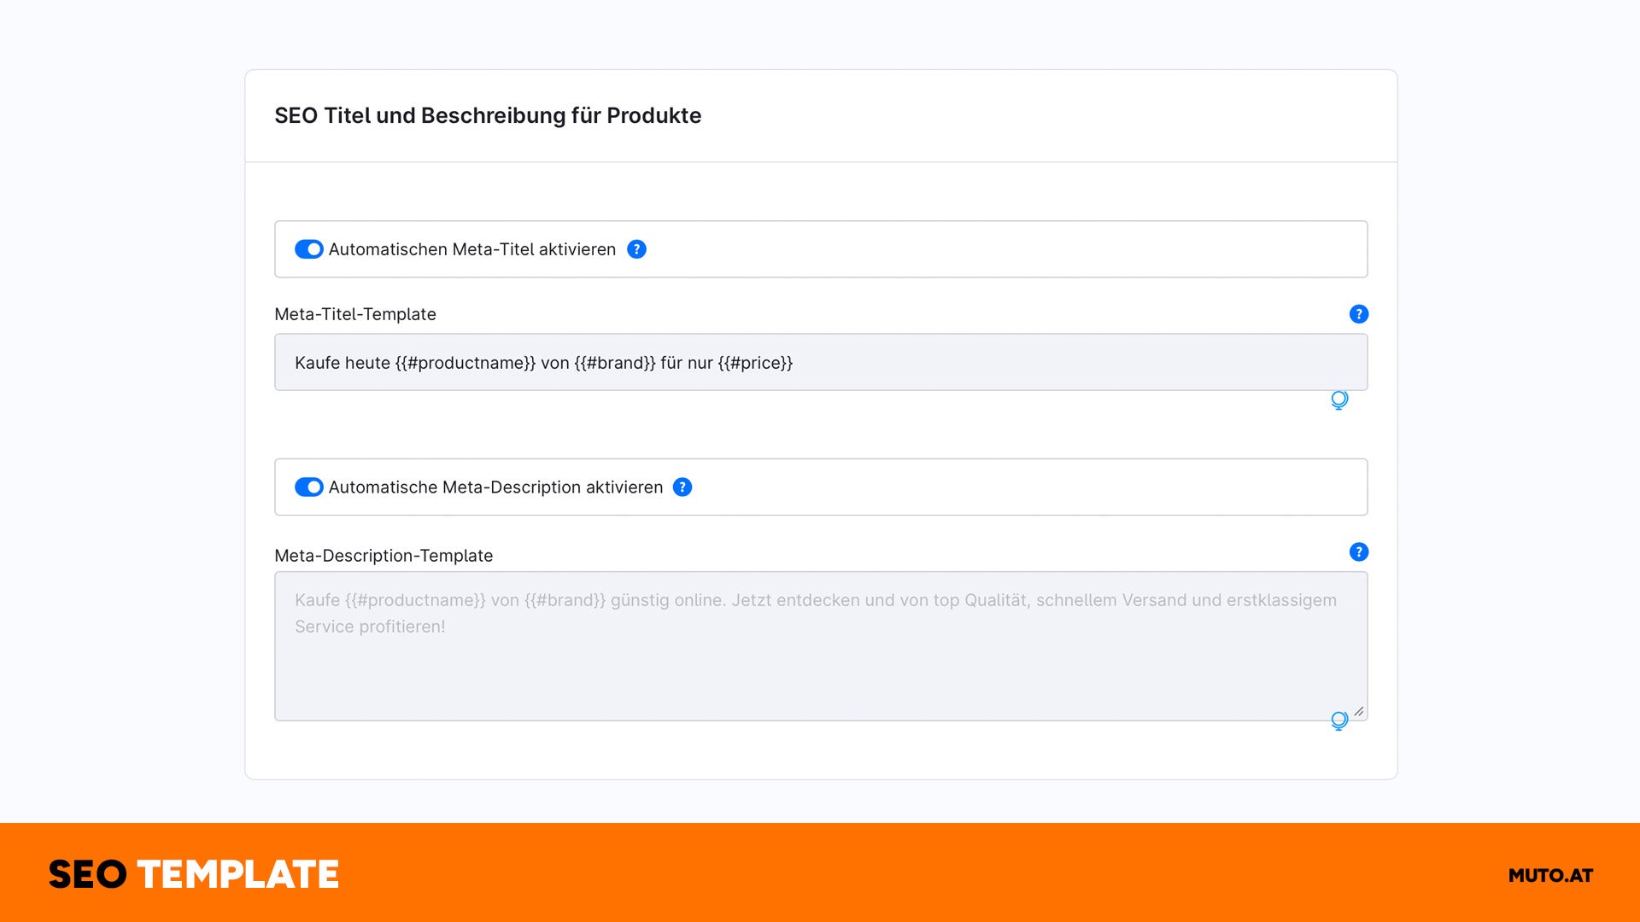The height and width of the screenshot is (922, 1640).
Task: Click heading SEO Titel und Beschreibung für Produkte
Action: pyautogui.click(x=488, y=115)
